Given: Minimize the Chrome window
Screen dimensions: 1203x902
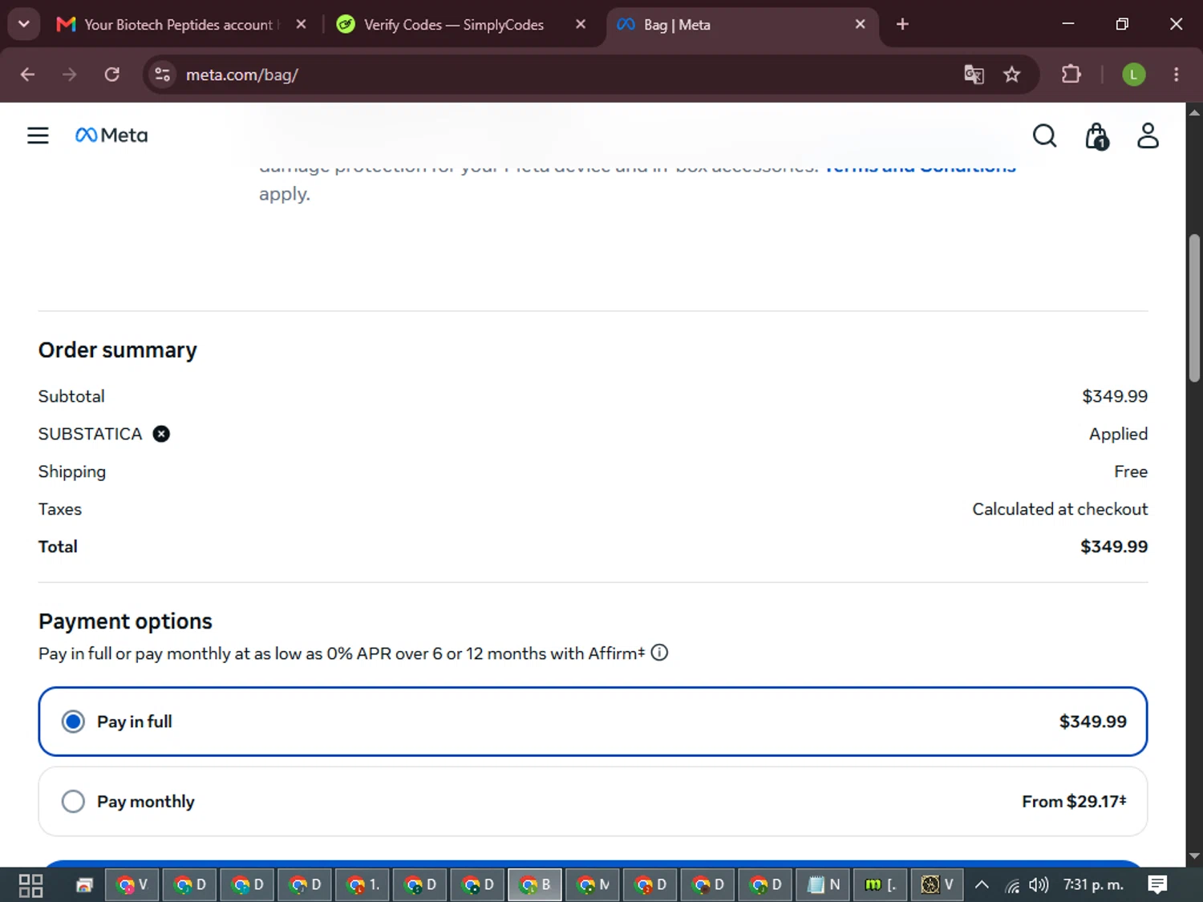Looking at the screenshot, I should 1068,24.
